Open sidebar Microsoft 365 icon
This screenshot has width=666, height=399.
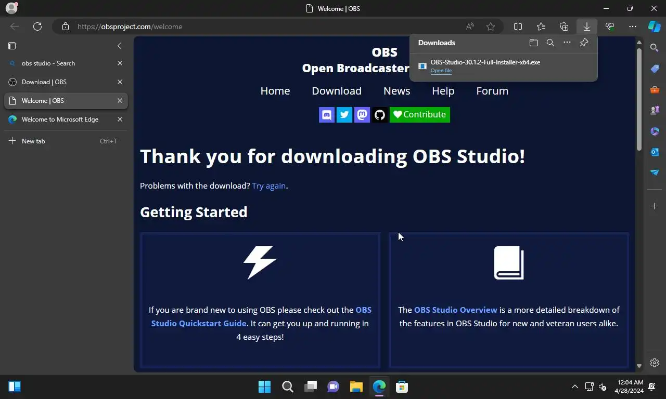655,131
